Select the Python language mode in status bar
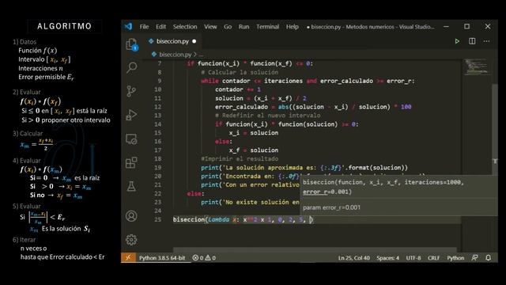506x285 pixels. pyautogui.click(x=455, y=258)
